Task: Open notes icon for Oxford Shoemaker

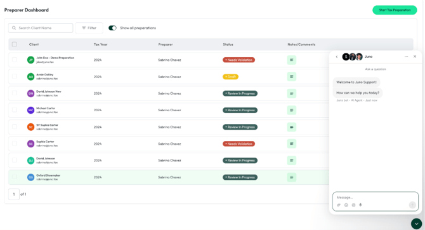Action: point(291,177)
